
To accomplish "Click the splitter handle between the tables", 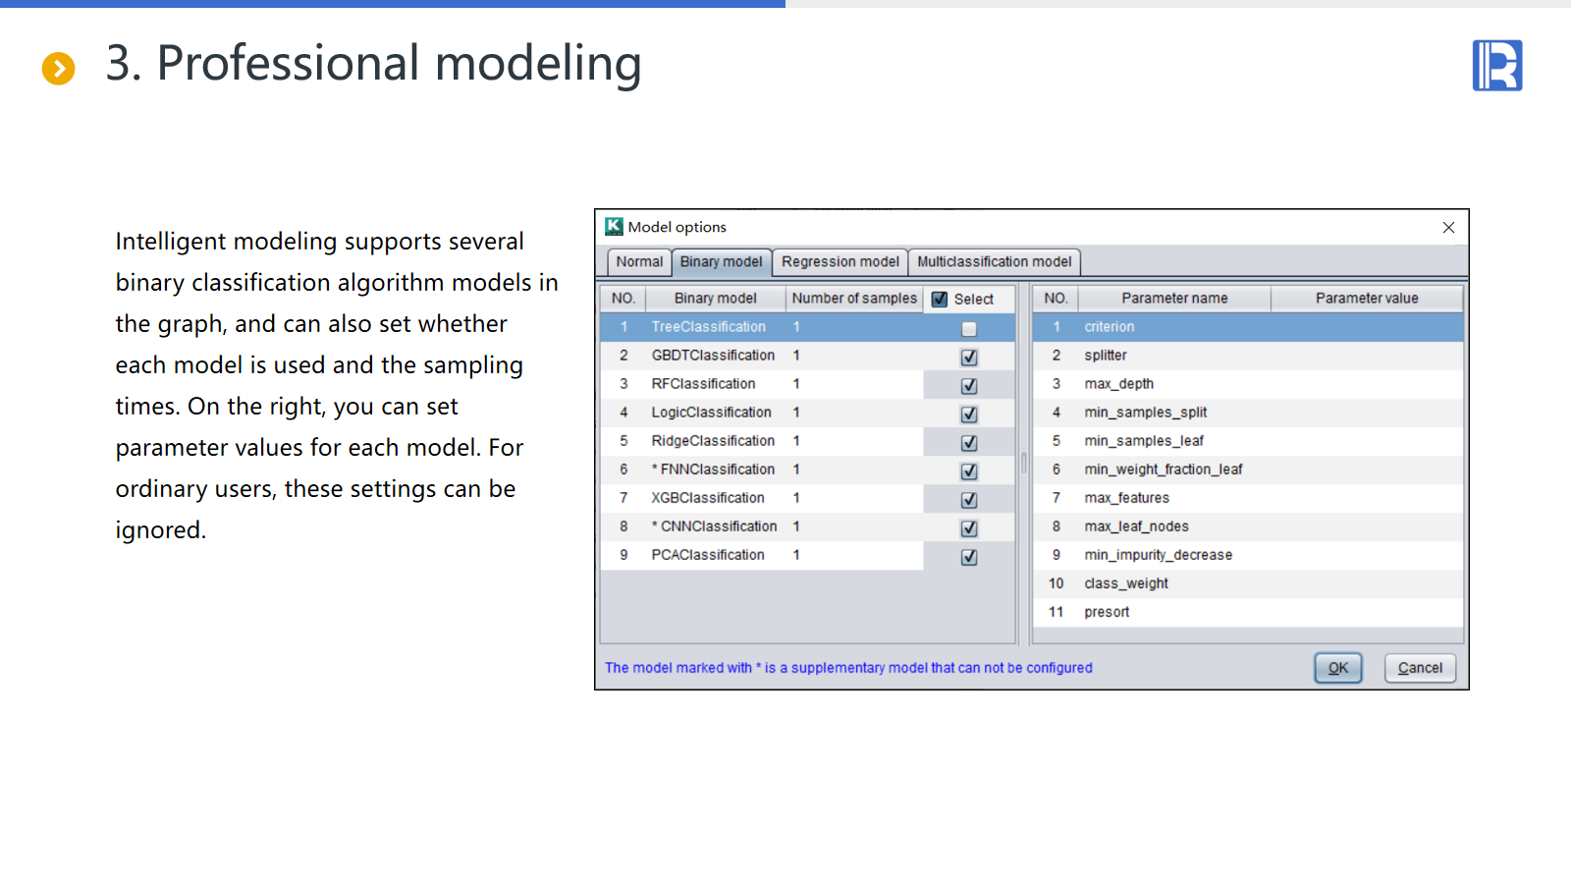I will point(1024,464).
